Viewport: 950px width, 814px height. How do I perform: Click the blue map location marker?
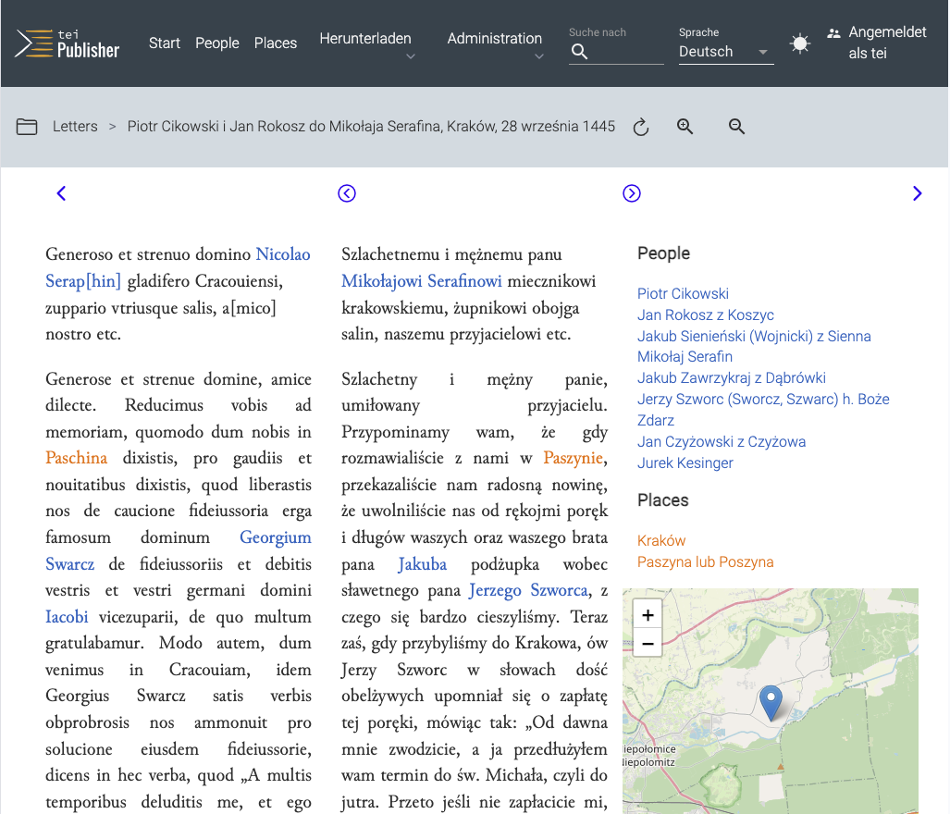point(771,702)
